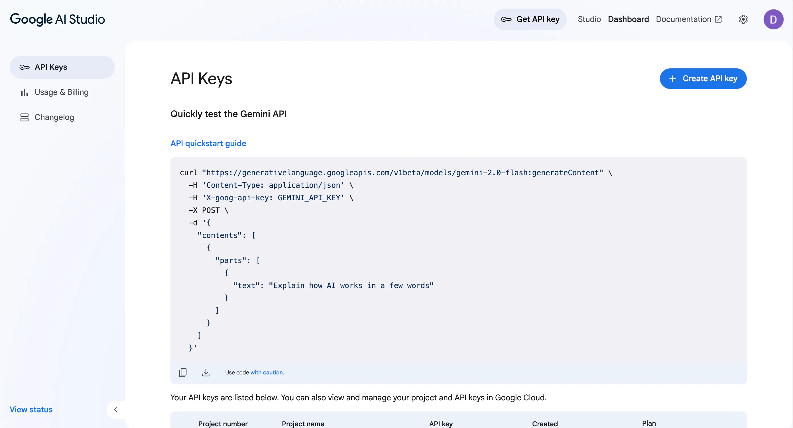Click the '"parts": [' line in code
Viewport: 793px width, 428px height.
pos(237,260)
